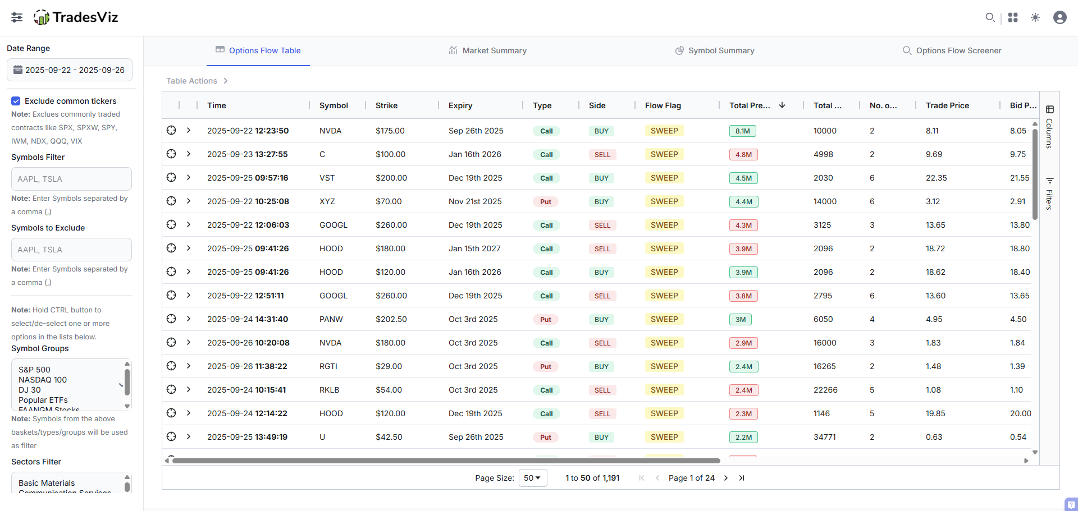This screenshot has height=511, width=1078.
Task: Go to the last page arrow
Action: point(742,478)
